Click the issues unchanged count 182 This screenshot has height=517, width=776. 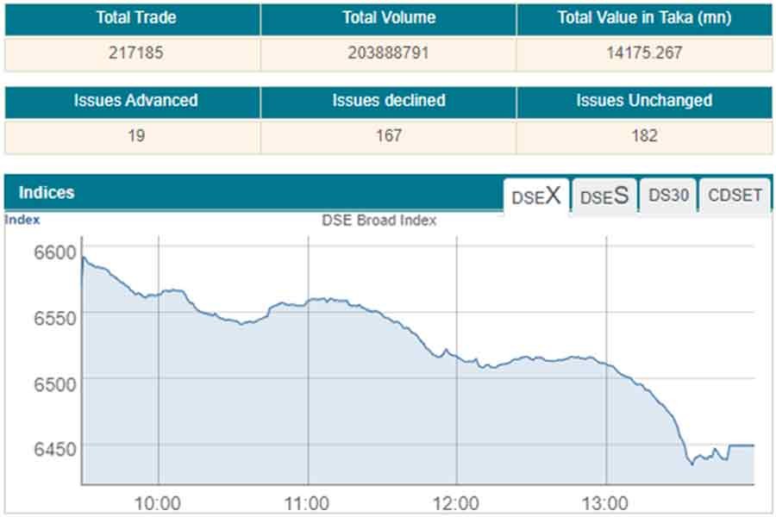coord(644,135)
